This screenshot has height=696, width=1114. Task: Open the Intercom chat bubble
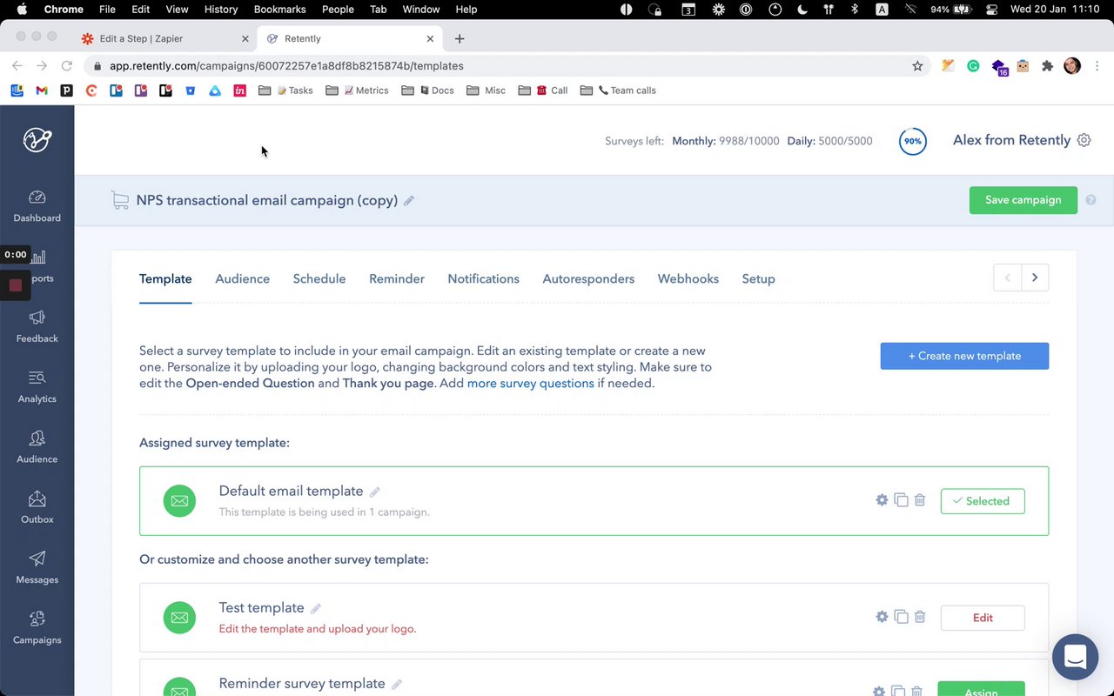[1075, 657]
